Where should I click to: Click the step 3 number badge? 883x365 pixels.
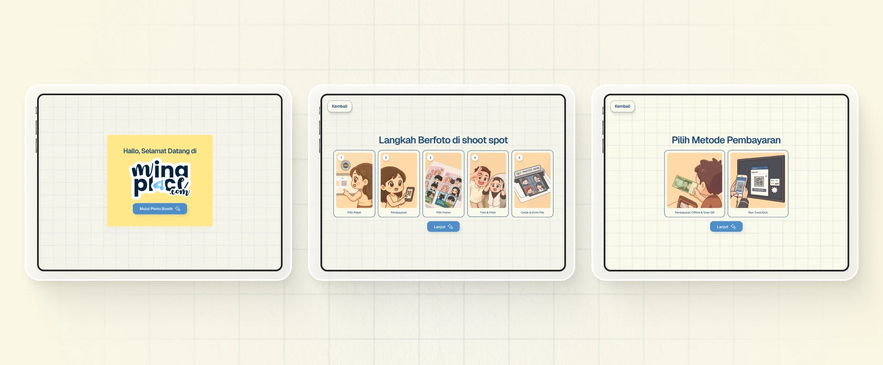click(430, 158)
